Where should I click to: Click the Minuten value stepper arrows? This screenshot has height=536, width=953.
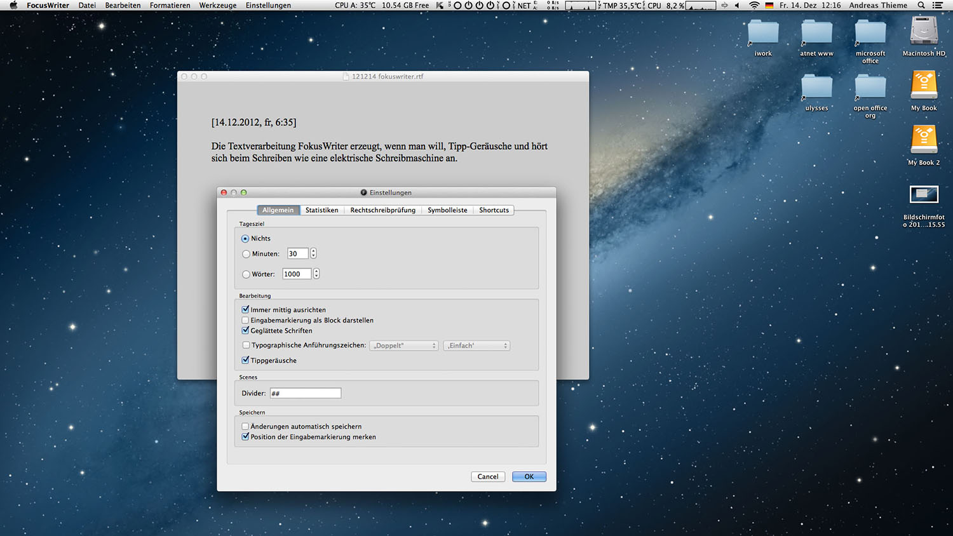pos(313,253)
